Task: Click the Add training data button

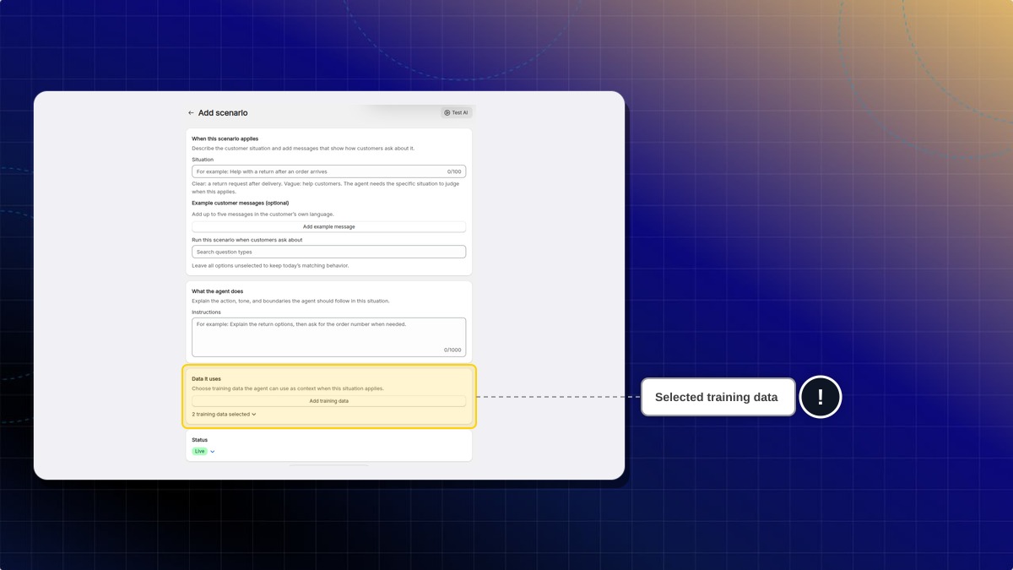Action: [x=328, y=401]
